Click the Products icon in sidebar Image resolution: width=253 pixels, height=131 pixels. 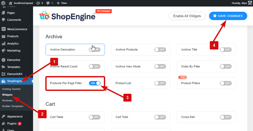pos(3,36)
